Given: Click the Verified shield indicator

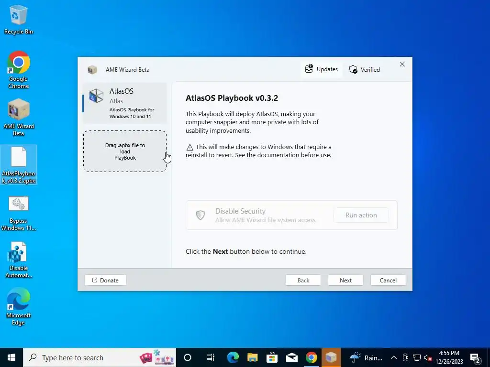Looking at the screenshot, I should click(365, 70).
